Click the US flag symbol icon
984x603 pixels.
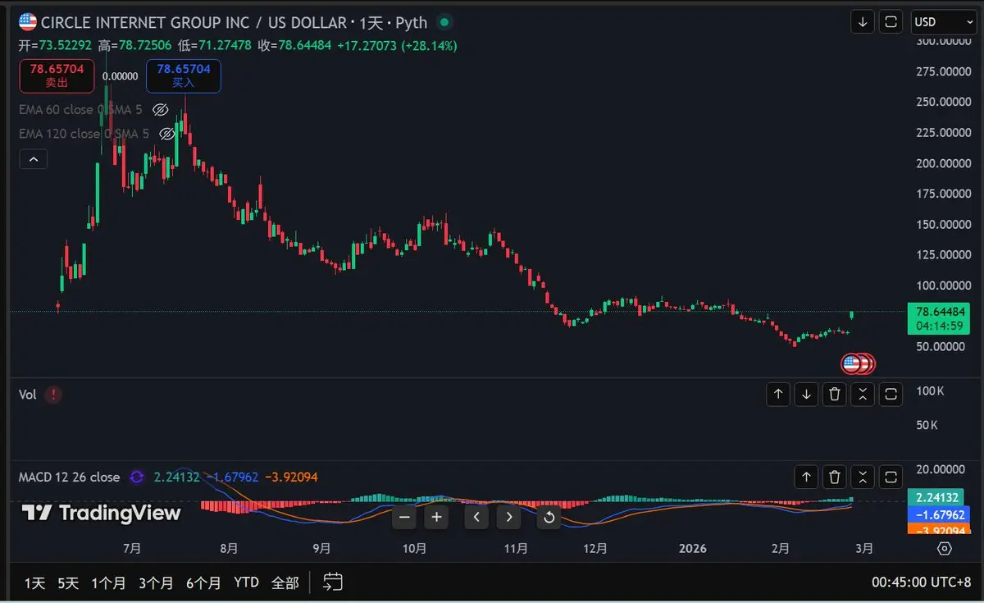[28, 23]
